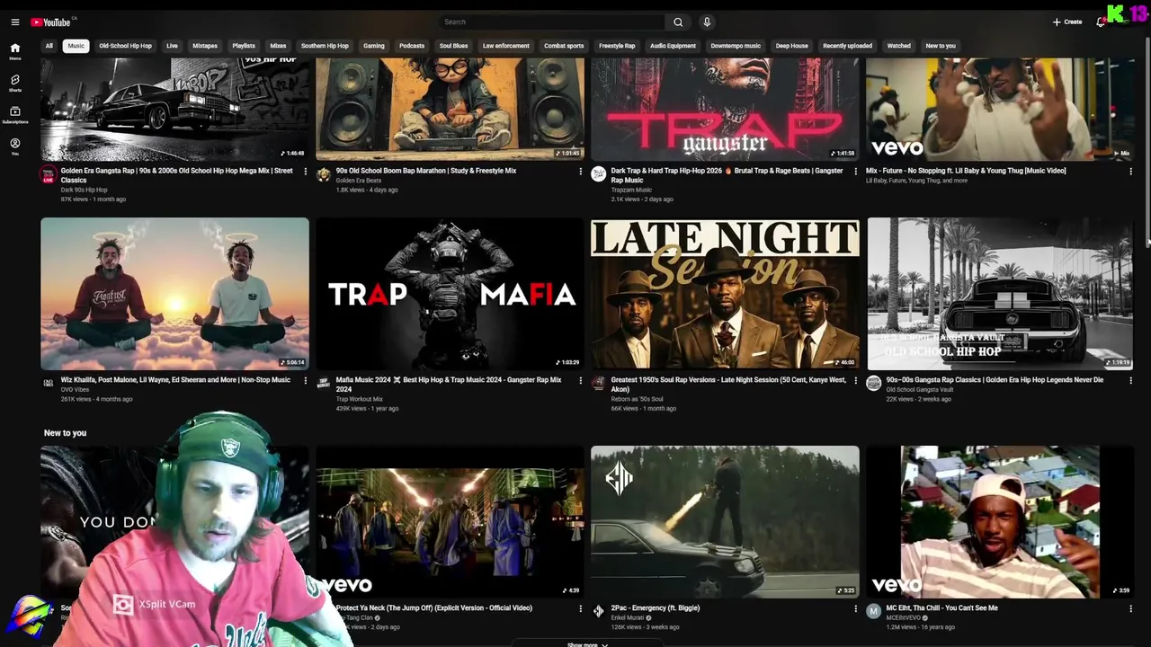Select the Downtempo music chip

coord(736,46)
